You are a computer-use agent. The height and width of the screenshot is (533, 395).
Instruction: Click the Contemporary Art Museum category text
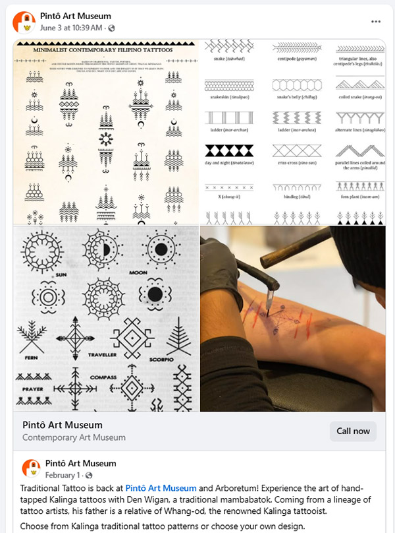coord(74,437)
